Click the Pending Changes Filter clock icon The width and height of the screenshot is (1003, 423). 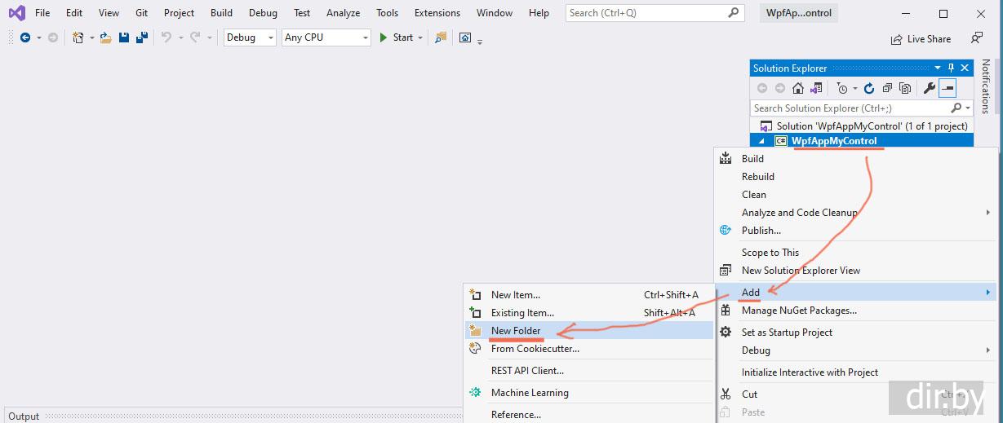[842, 88]
